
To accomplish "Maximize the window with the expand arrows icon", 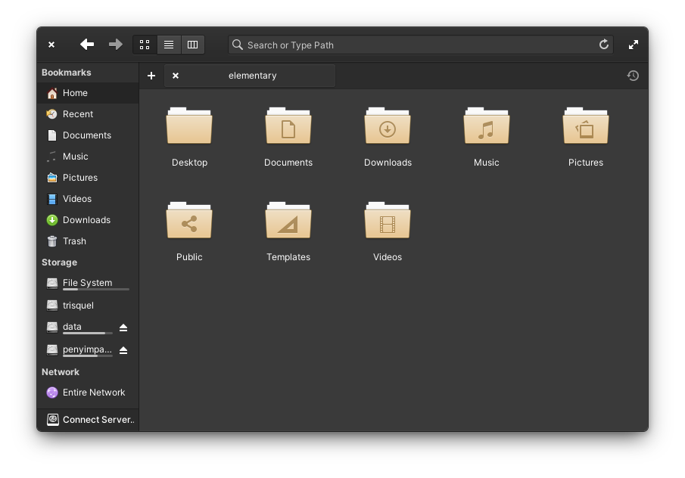I will click(x=634, y=45).
